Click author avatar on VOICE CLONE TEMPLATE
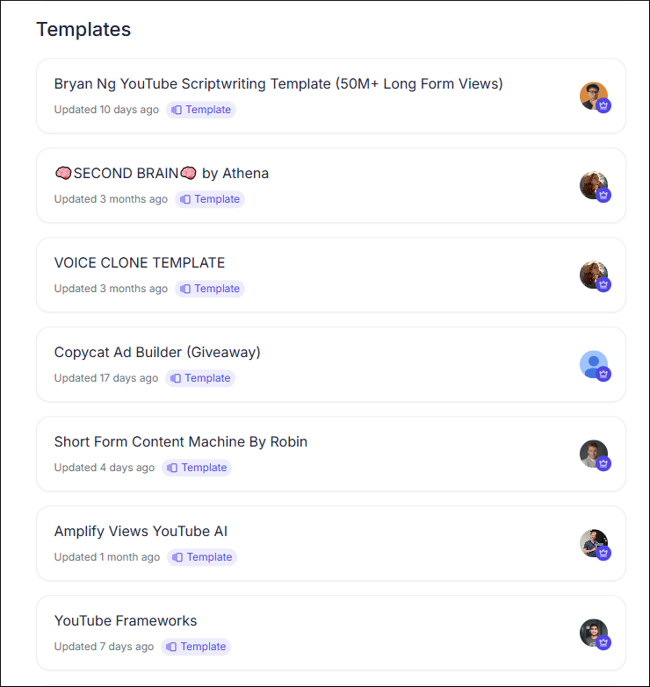 pos(593,274)
